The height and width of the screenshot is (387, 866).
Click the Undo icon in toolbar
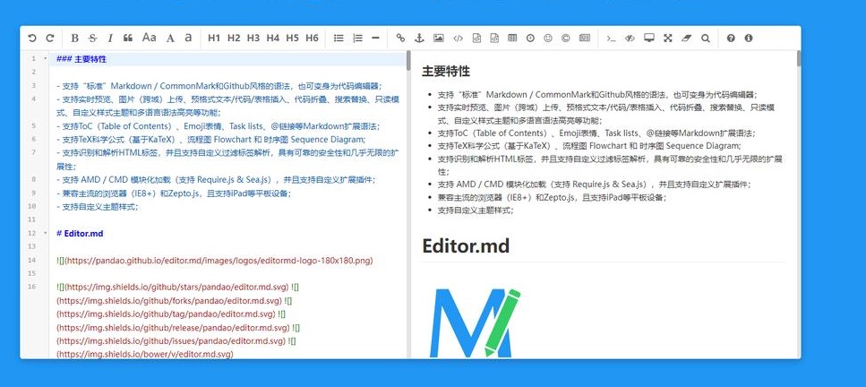pyautogui.click(x=32, y=39)
